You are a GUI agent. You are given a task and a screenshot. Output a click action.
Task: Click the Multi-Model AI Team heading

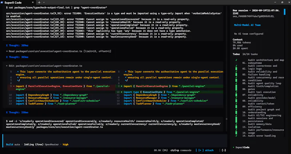click(x=247, y=25)
